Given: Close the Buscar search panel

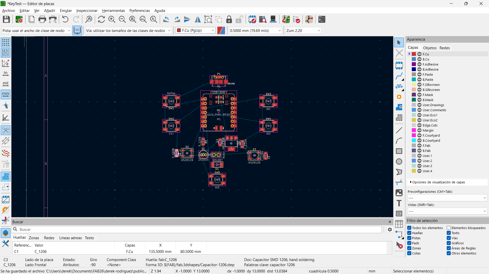Looking at the screenshot, I should point(390,222).
